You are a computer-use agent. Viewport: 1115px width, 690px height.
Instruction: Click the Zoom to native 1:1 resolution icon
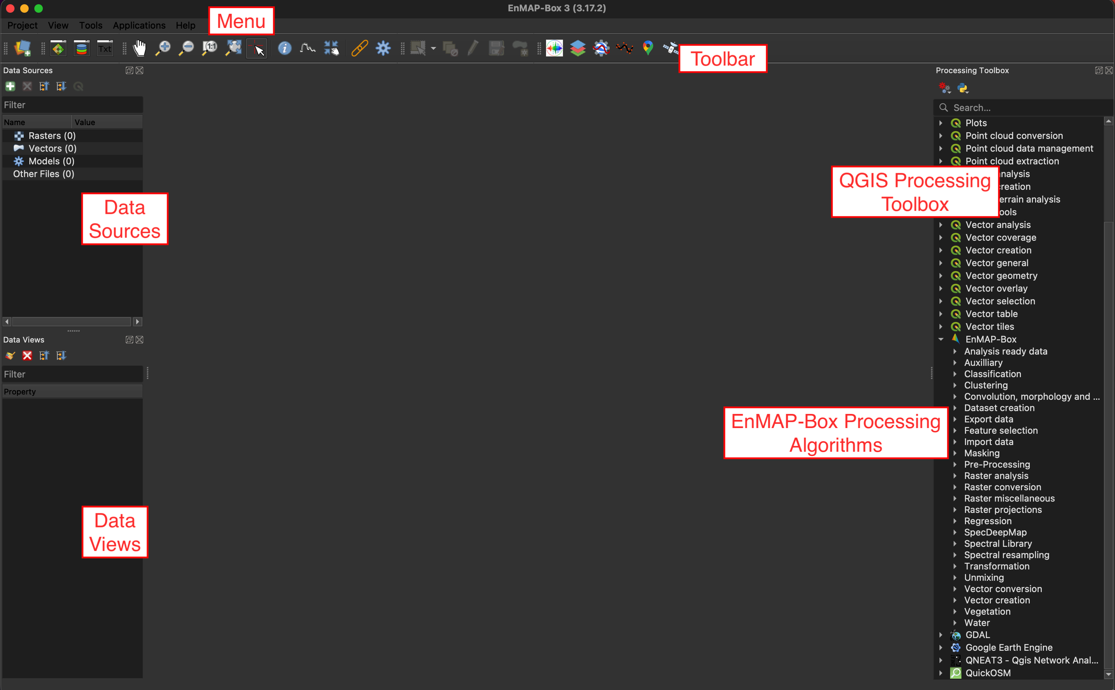(210, 48)
